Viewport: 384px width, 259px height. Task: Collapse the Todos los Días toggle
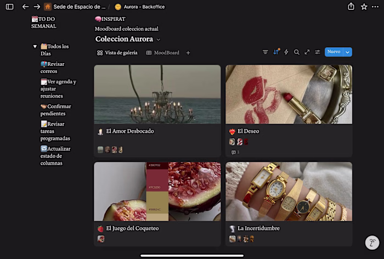[35, 46]
